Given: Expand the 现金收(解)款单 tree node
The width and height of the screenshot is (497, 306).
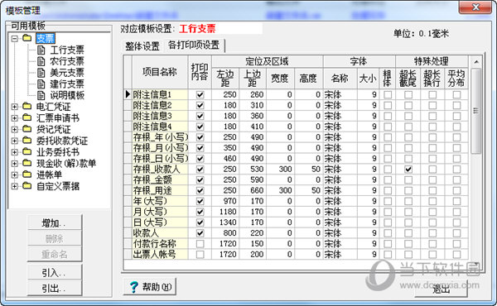Looking at the screenshot, I should click(x=15, y=164).
